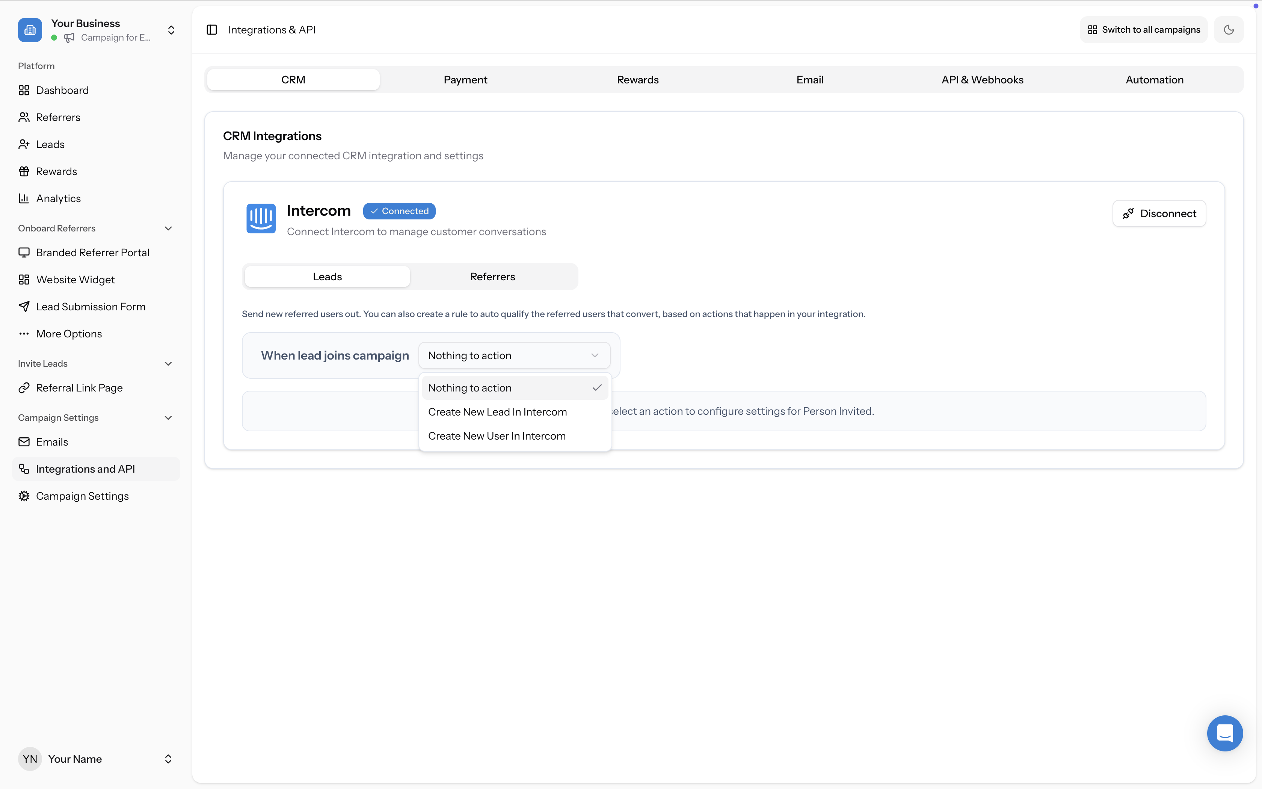Toggle the sidebar with the panel icon
1262x789 pixels.
click(x=212, y=30)
